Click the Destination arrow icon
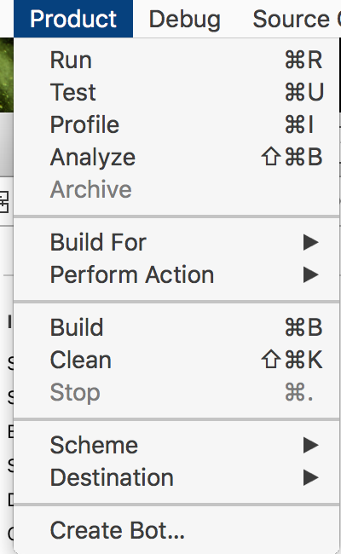Image resolution: width=341 pixels, height=554 pixels. [311, 477]
